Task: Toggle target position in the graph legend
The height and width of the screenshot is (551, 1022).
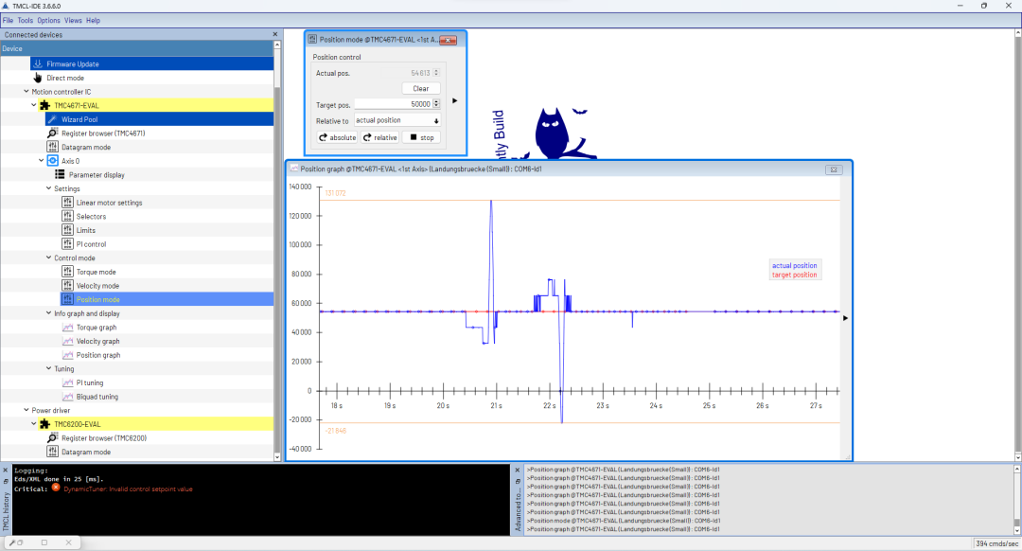Action: 795,274
